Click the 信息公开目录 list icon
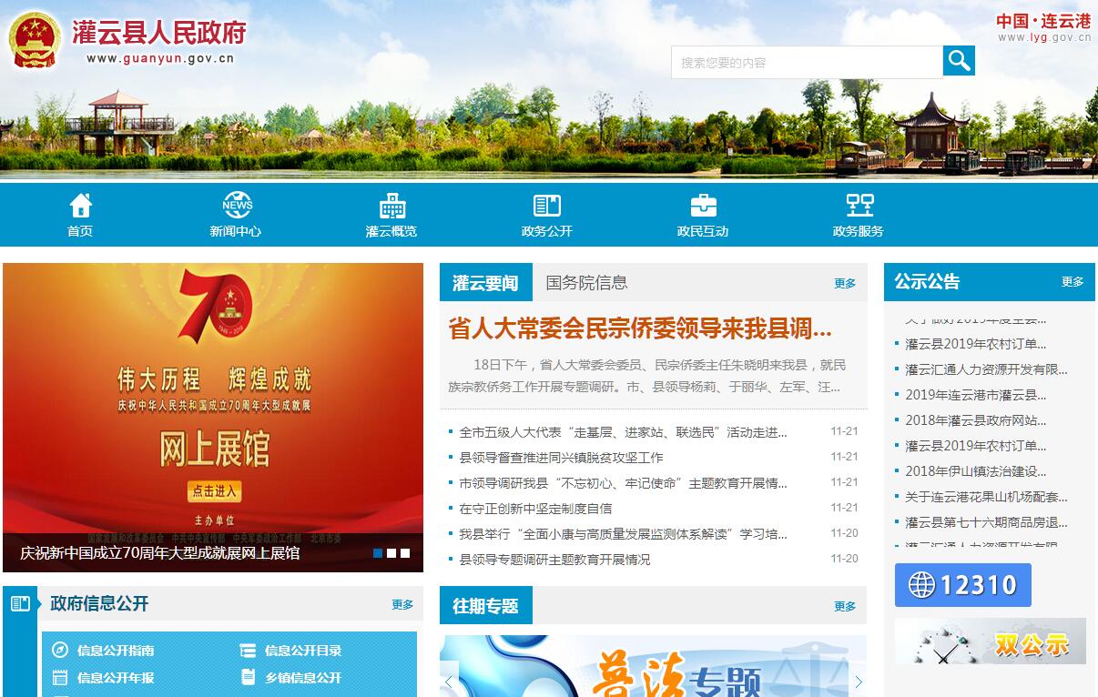 (x=248, y=650)
